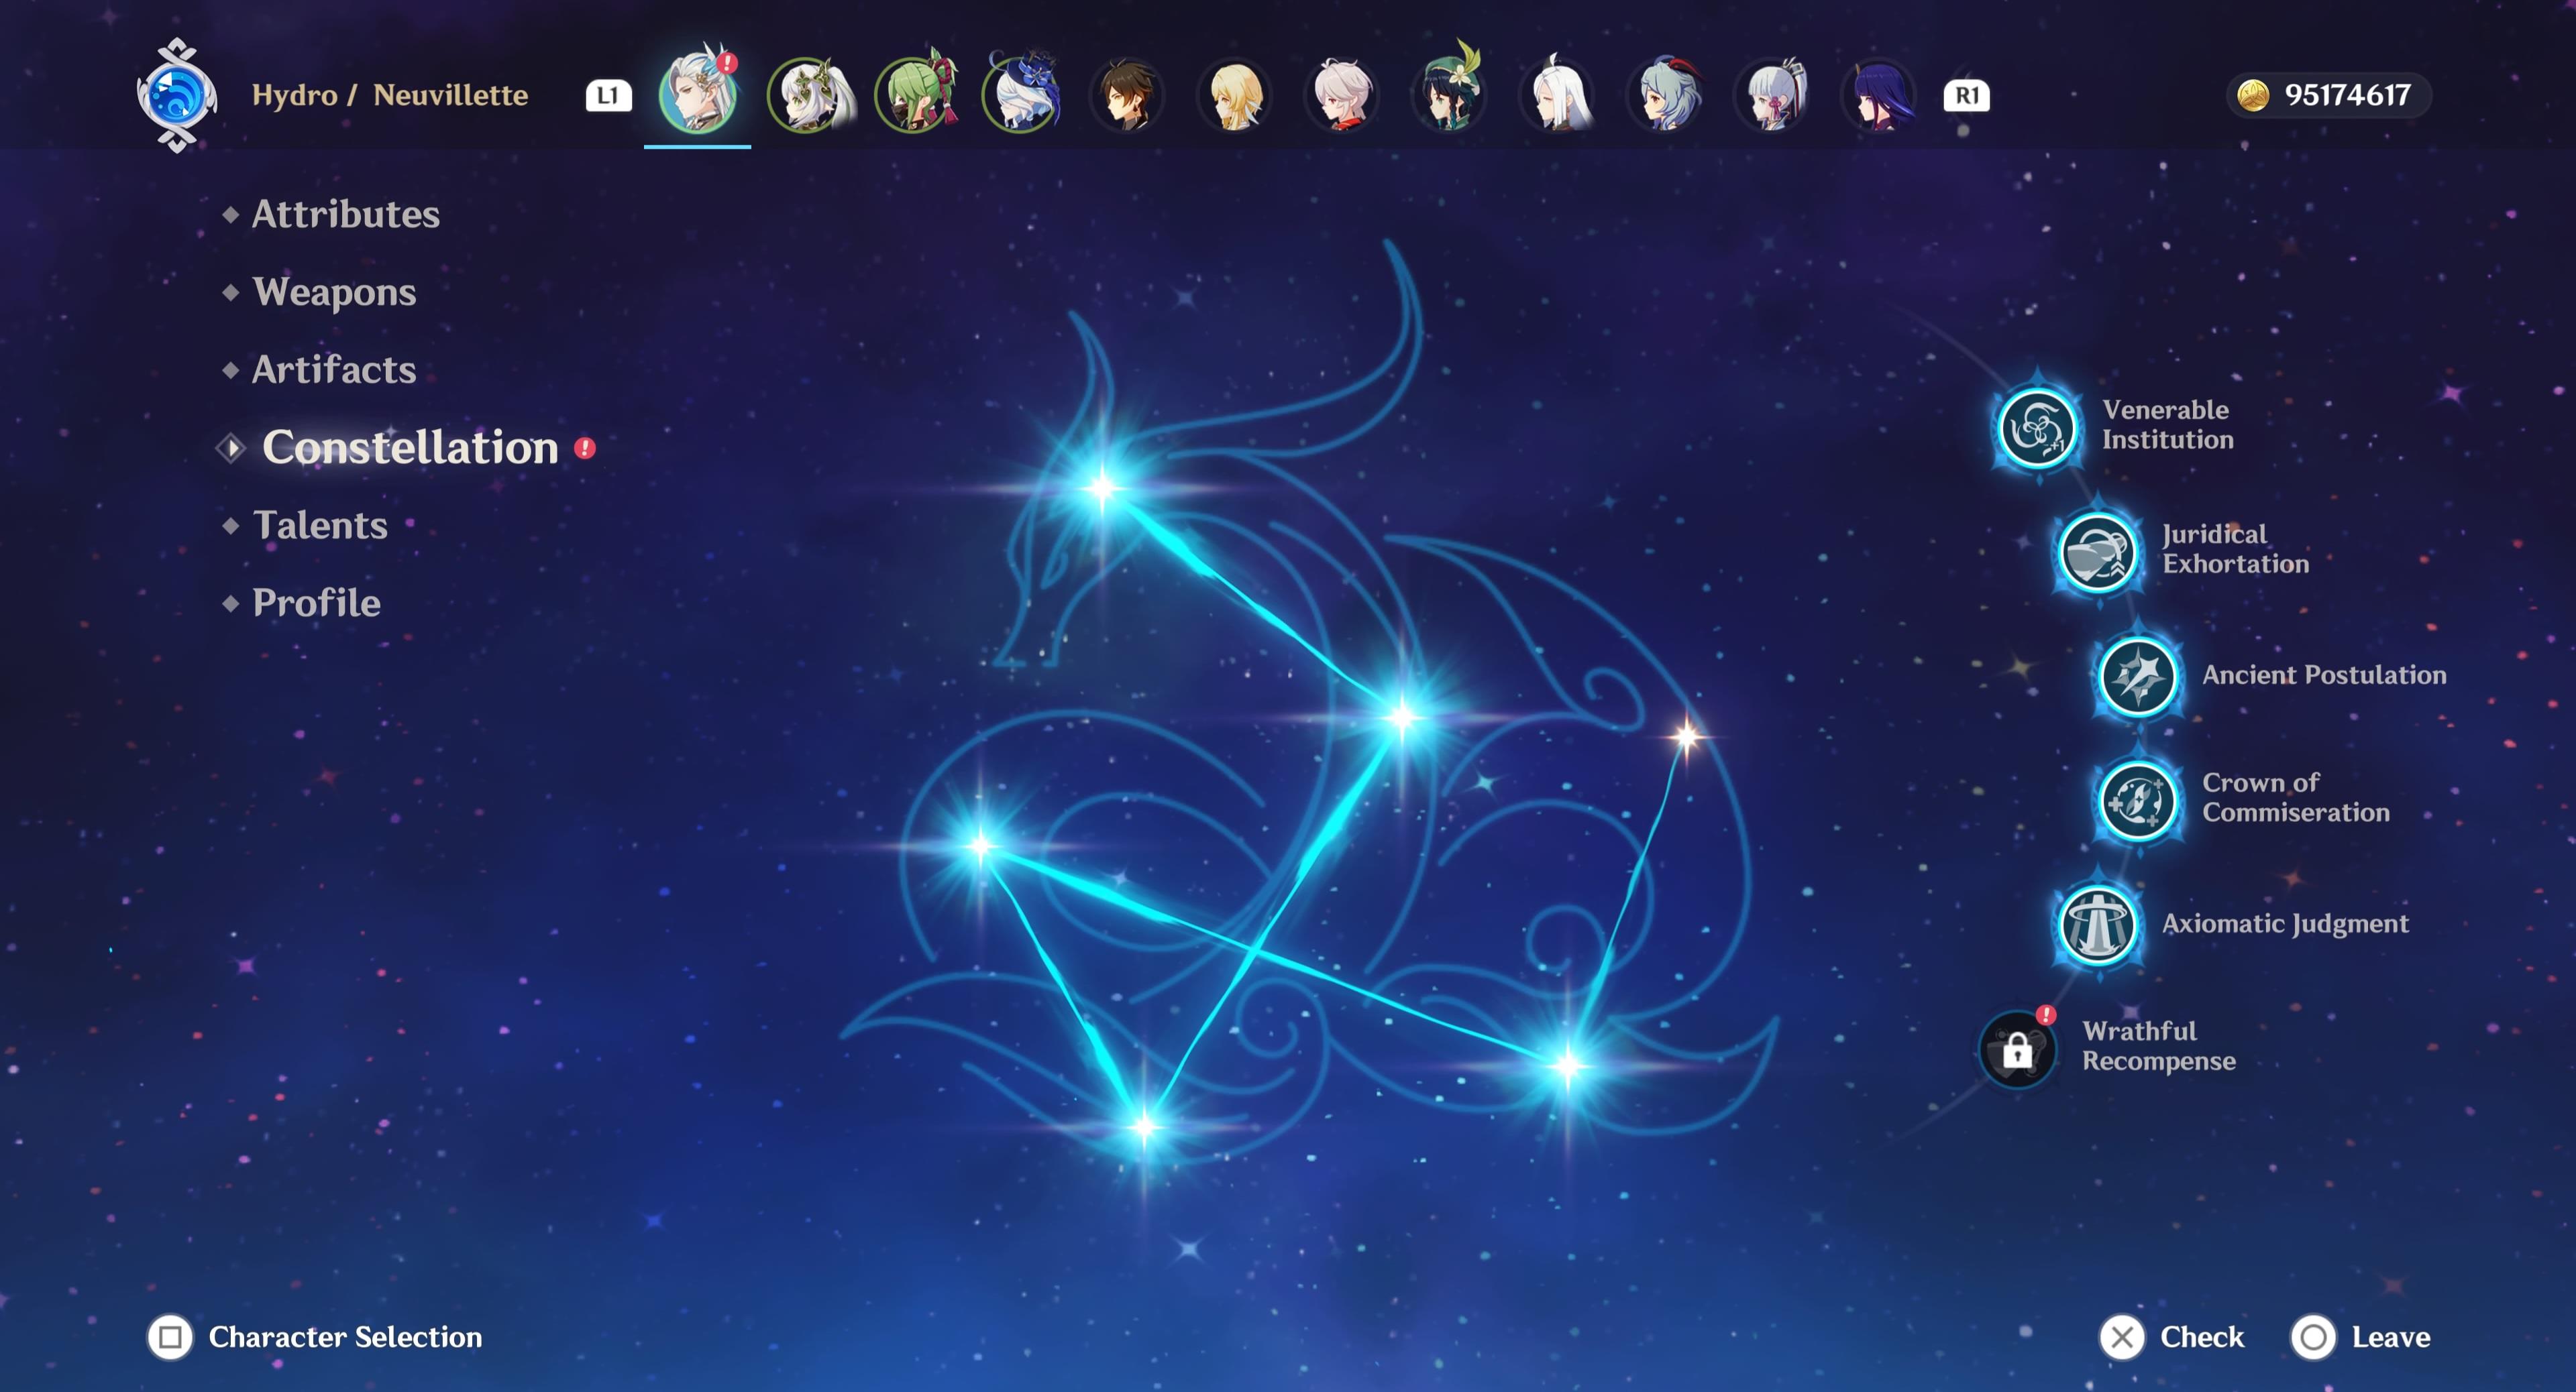Viewport: 2576px width, 1392px height.
Task: Switch to the green-haired masked character portrait
Action: click(915, 96)
